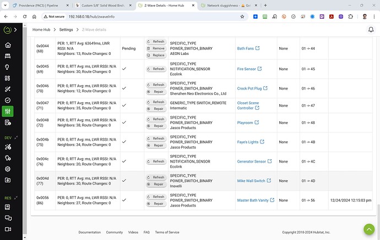Image resolution: width=380 pixels, height=240 pixels.
Task: Refresh the Master Bath Vanity node
Action: [156, 197]
